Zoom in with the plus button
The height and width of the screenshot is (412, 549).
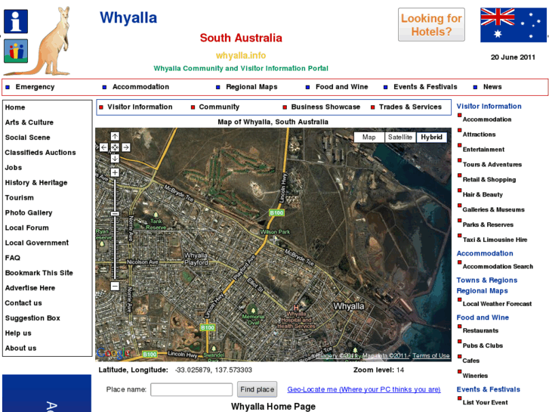coord(115,172)
